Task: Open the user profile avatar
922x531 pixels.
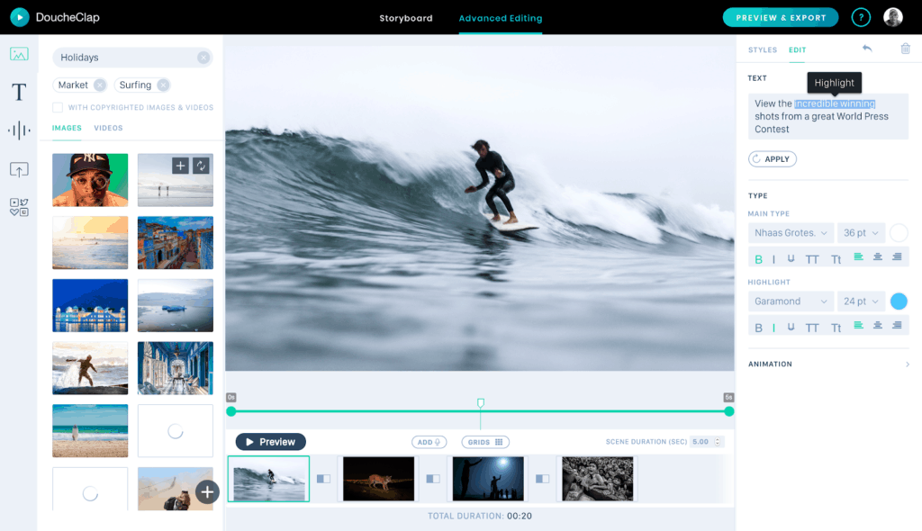Action: pyautogui.click(x=893, y=17)
